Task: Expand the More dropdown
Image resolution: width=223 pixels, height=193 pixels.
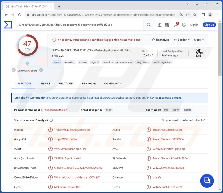Action: tap(199, 40)
